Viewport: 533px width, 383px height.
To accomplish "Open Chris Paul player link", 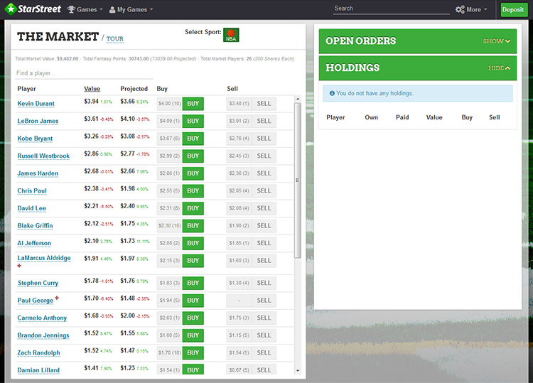I will (32, 190).
